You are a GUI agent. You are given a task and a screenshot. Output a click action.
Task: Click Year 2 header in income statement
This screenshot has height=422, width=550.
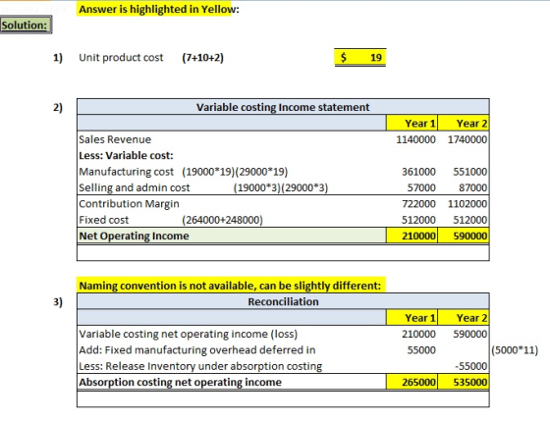pyautogui.click(x=464, y=124)
